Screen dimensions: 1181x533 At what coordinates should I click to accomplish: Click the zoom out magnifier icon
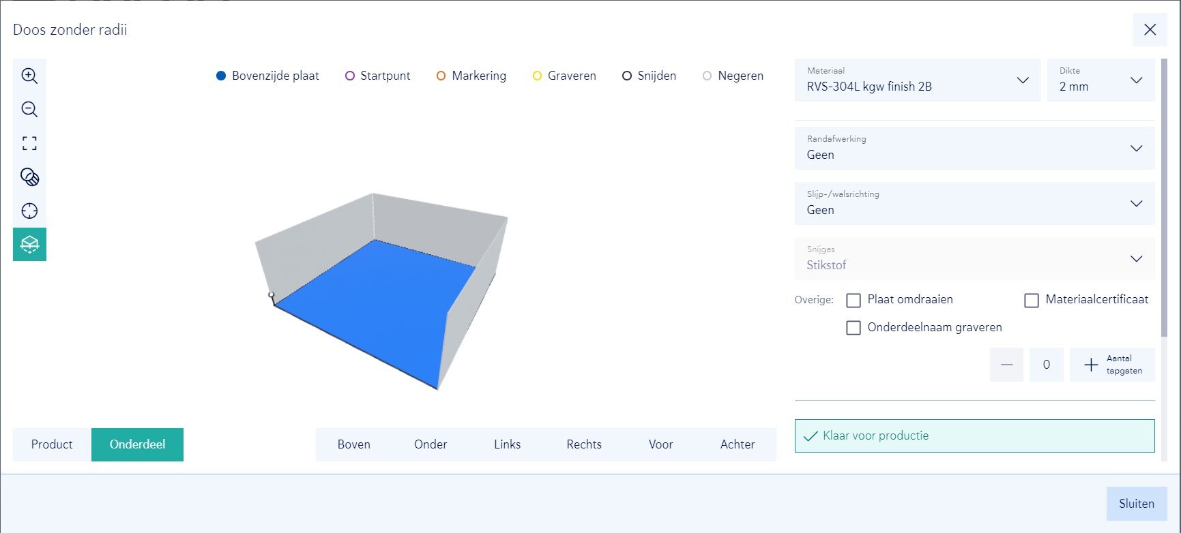(29, 109)
